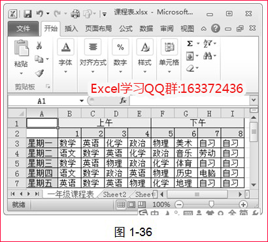Click the Fill down icon
Viewport: 268px width, 242px height.
tap(190, 57)
